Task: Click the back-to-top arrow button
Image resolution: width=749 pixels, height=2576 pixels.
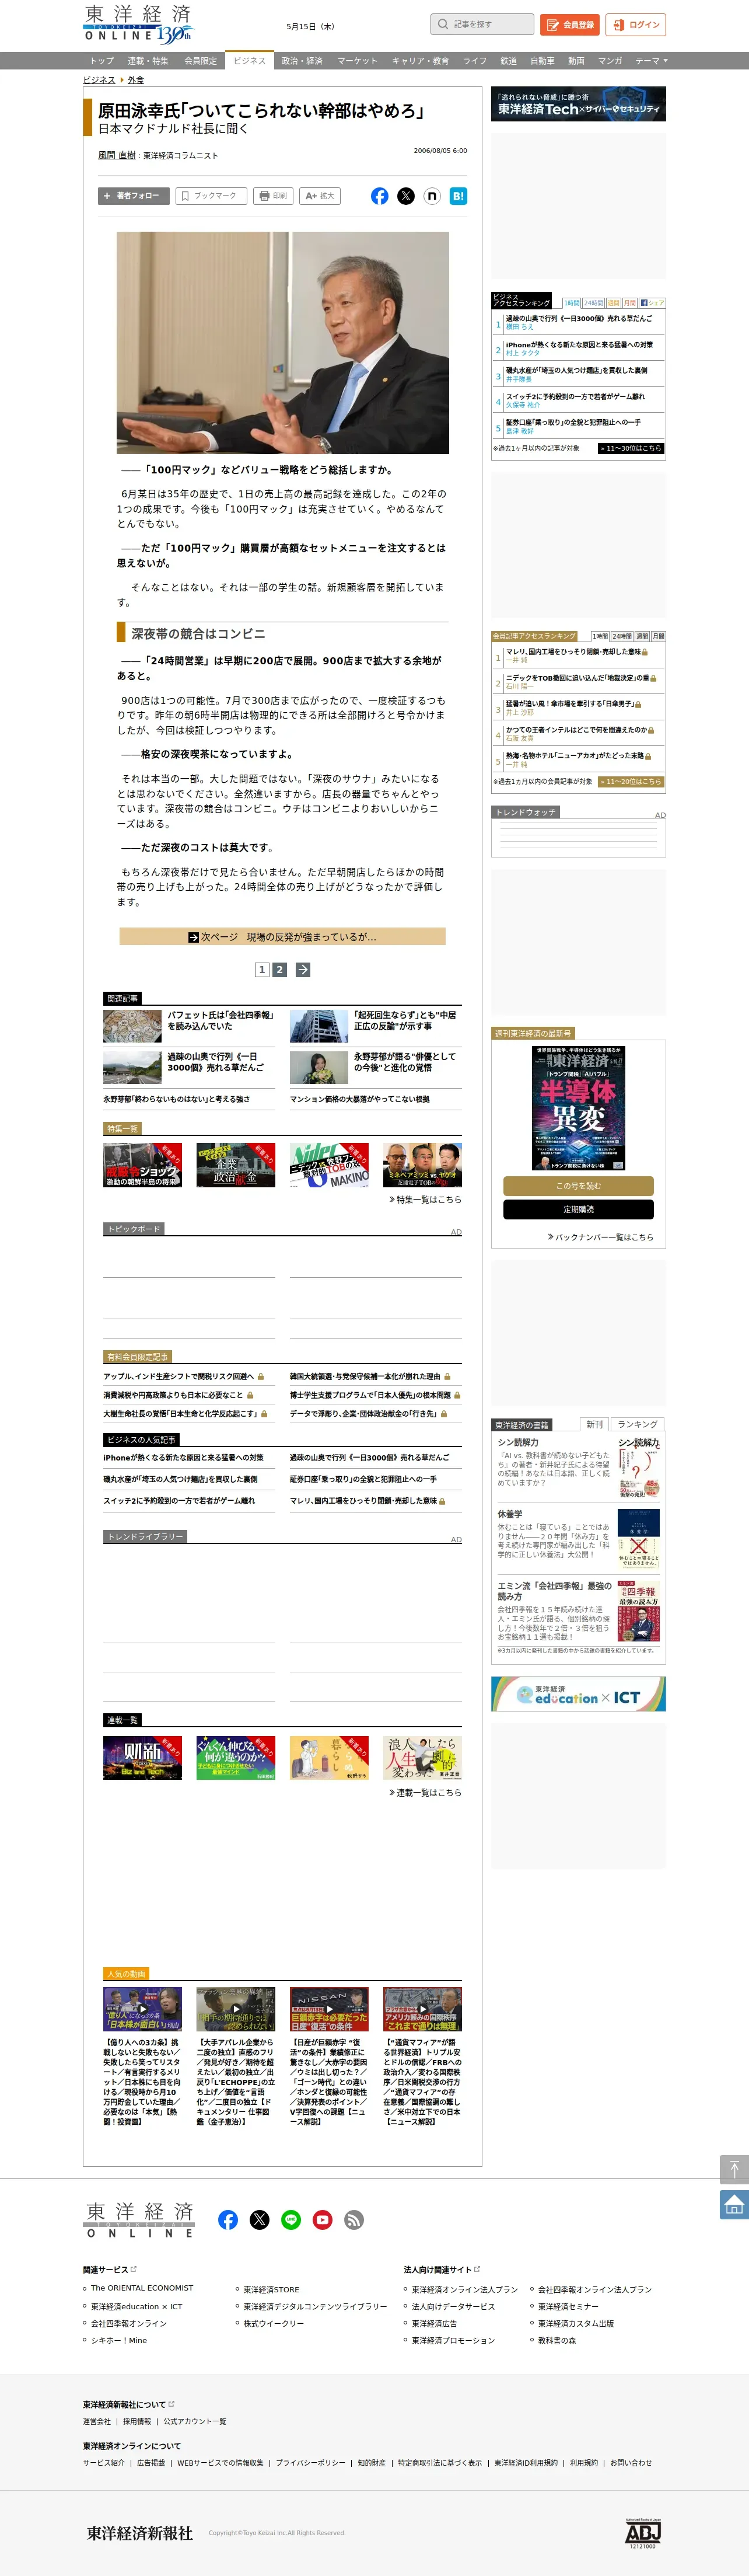Action: pyautogui.click(x=734, y=2169)
